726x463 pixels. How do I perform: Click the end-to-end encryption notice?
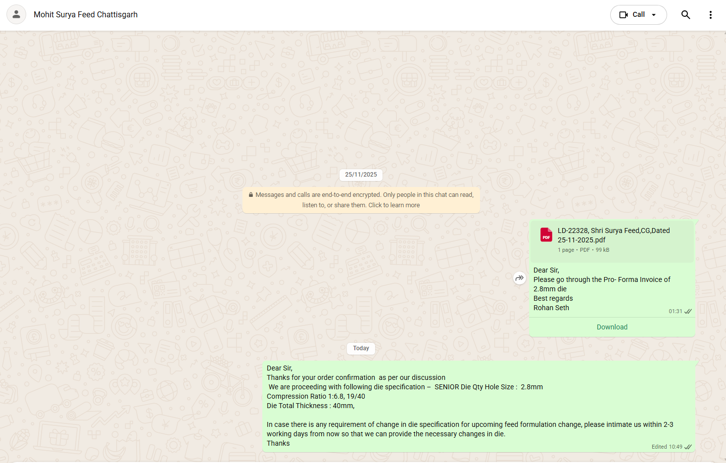tap(361, 200)
